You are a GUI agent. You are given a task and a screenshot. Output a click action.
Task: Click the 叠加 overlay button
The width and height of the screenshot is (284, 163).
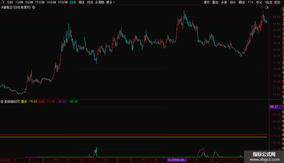(x=215, y=2)
